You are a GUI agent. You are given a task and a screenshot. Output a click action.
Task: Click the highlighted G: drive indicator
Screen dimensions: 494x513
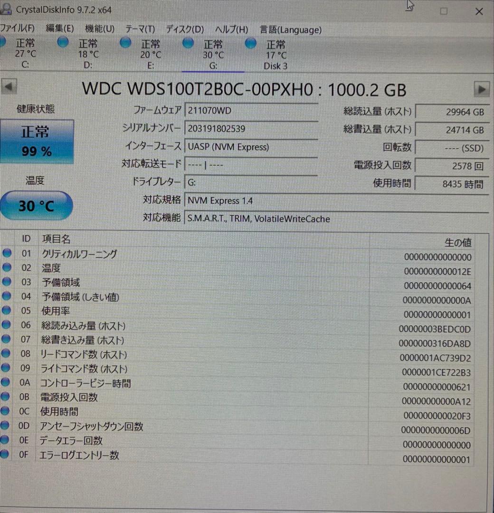pyautogui.click(x=188, y=42)
